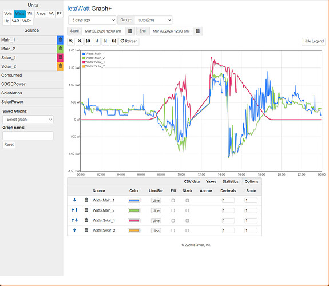Click the Decimals field for Watts:Main_1

[x=228, y=200]
